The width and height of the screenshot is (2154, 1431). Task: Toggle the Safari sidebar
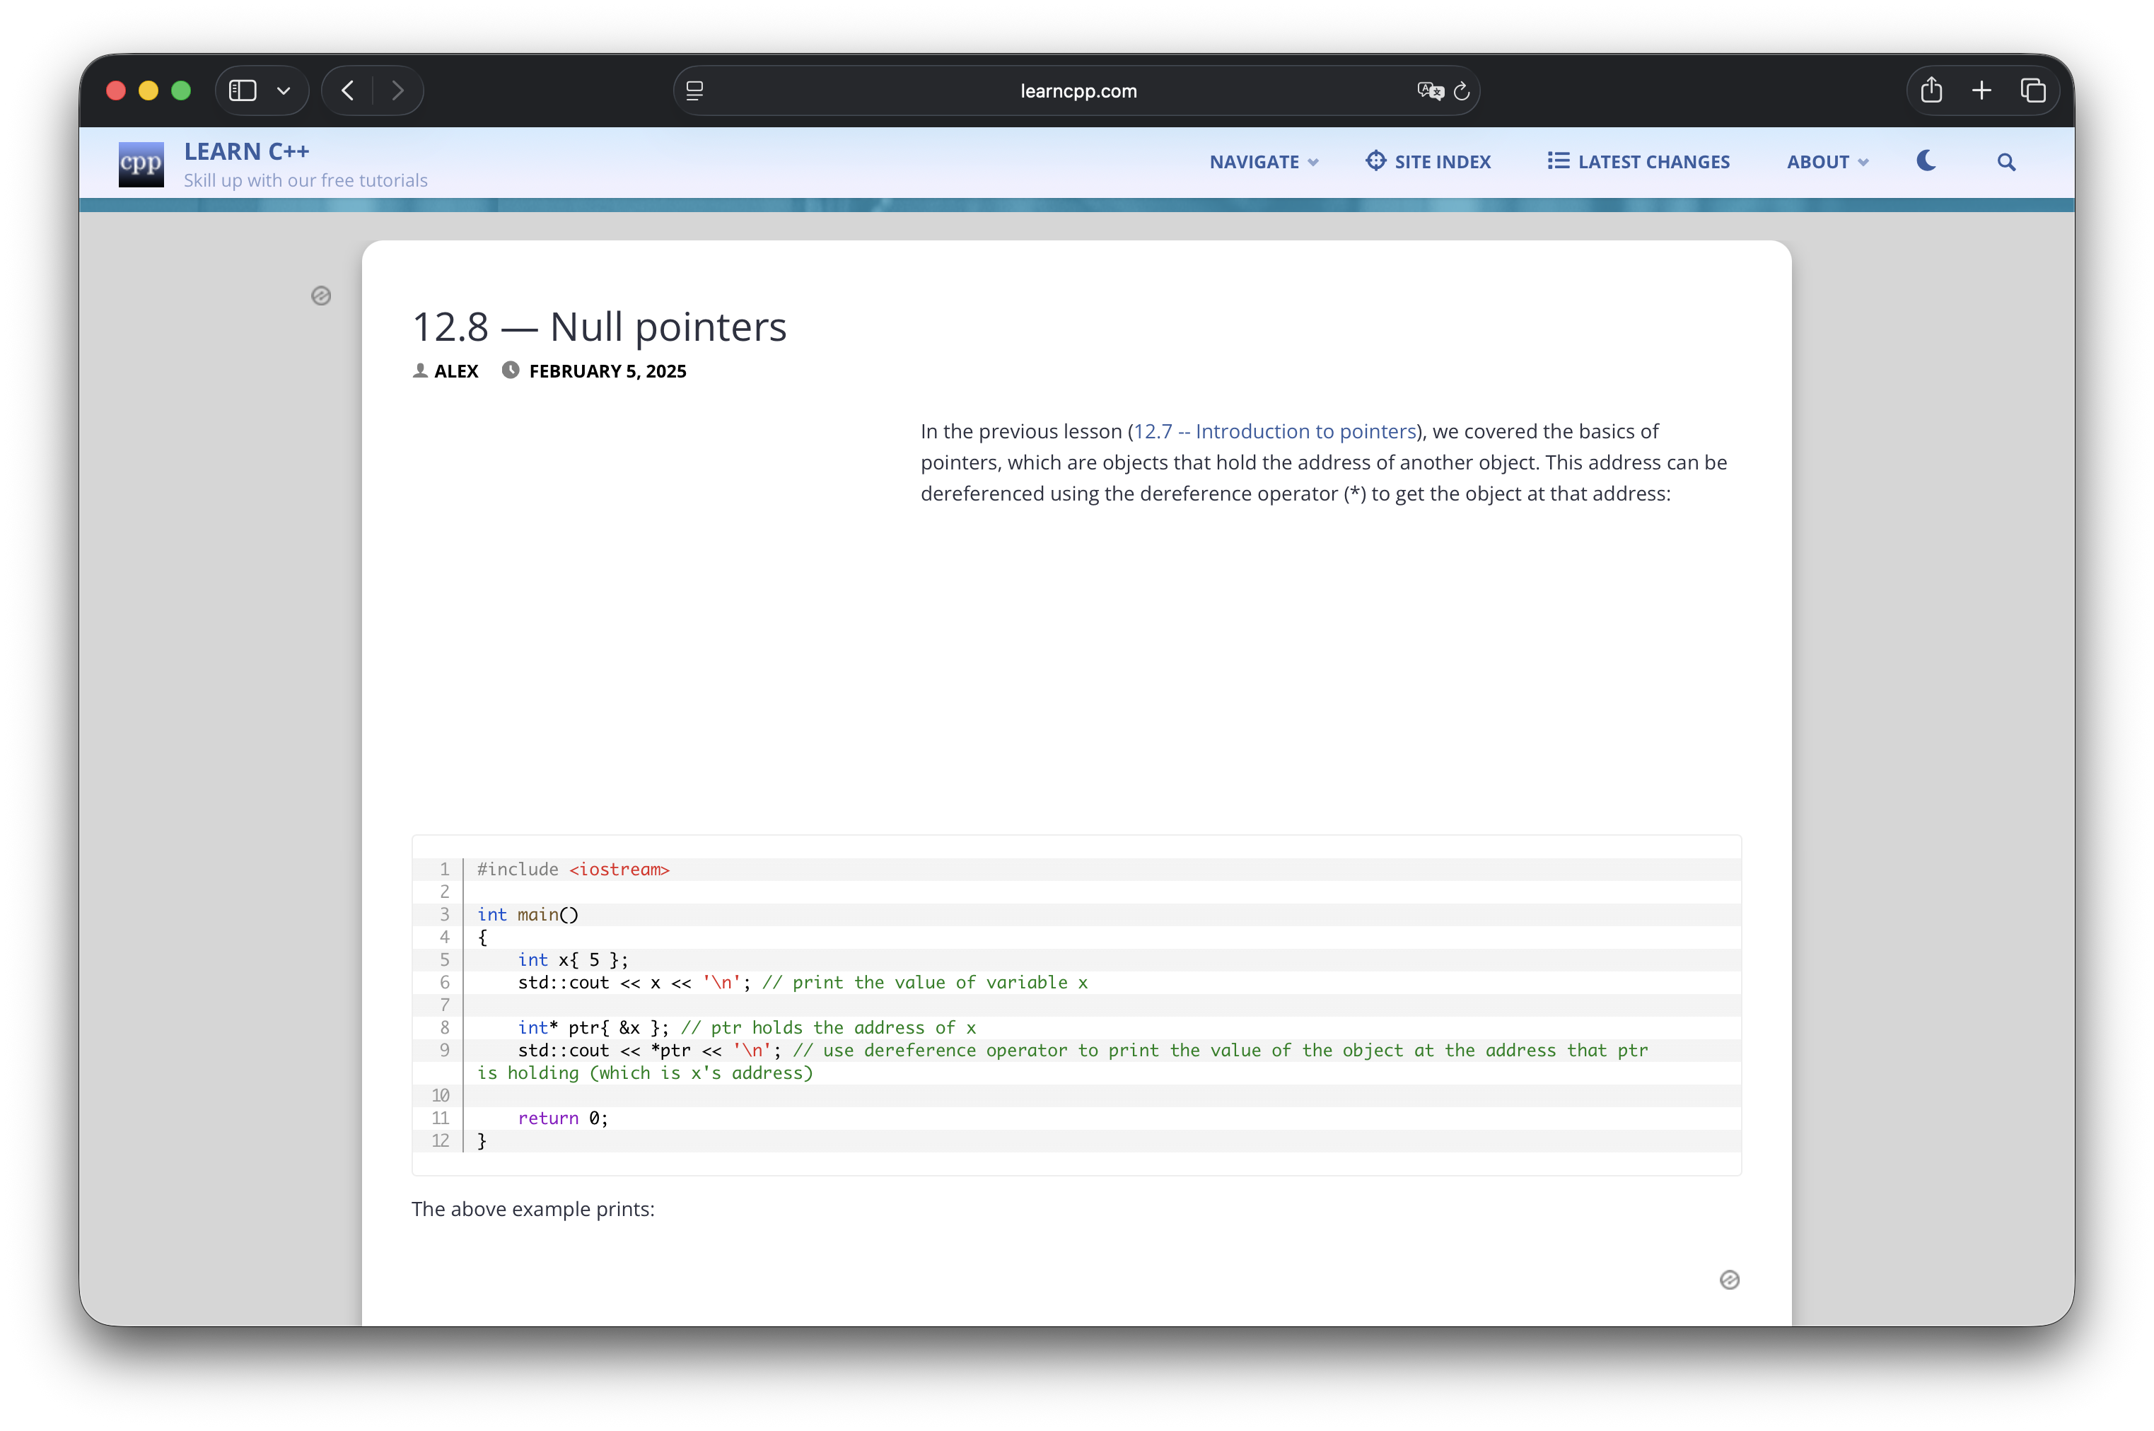[243, 90]
